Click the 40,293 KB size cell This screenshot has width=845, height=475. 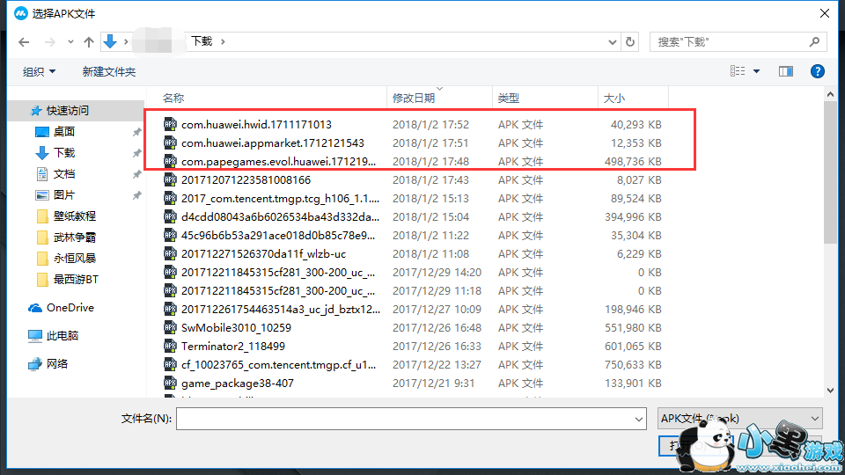636,124
